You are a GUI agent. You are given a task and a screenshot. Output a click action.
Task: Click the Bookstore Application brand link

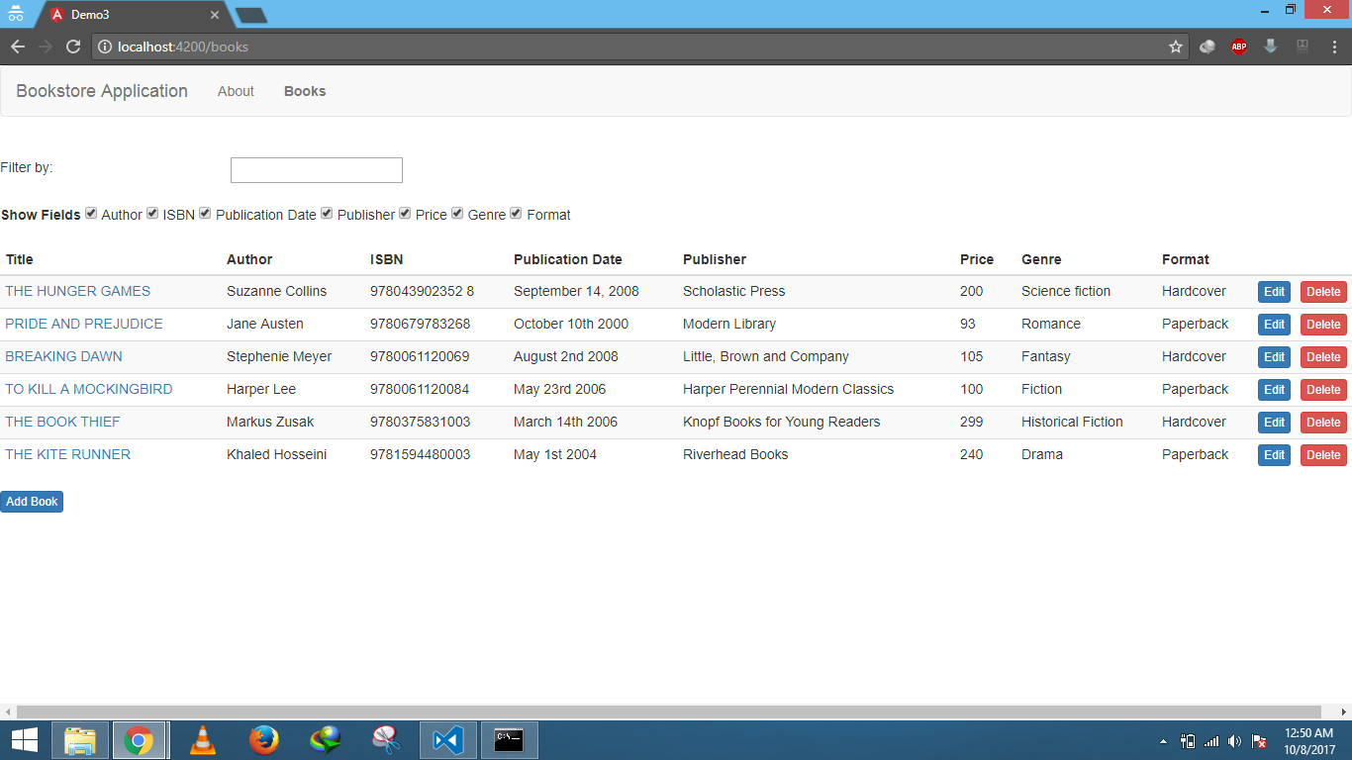[102, 91]
